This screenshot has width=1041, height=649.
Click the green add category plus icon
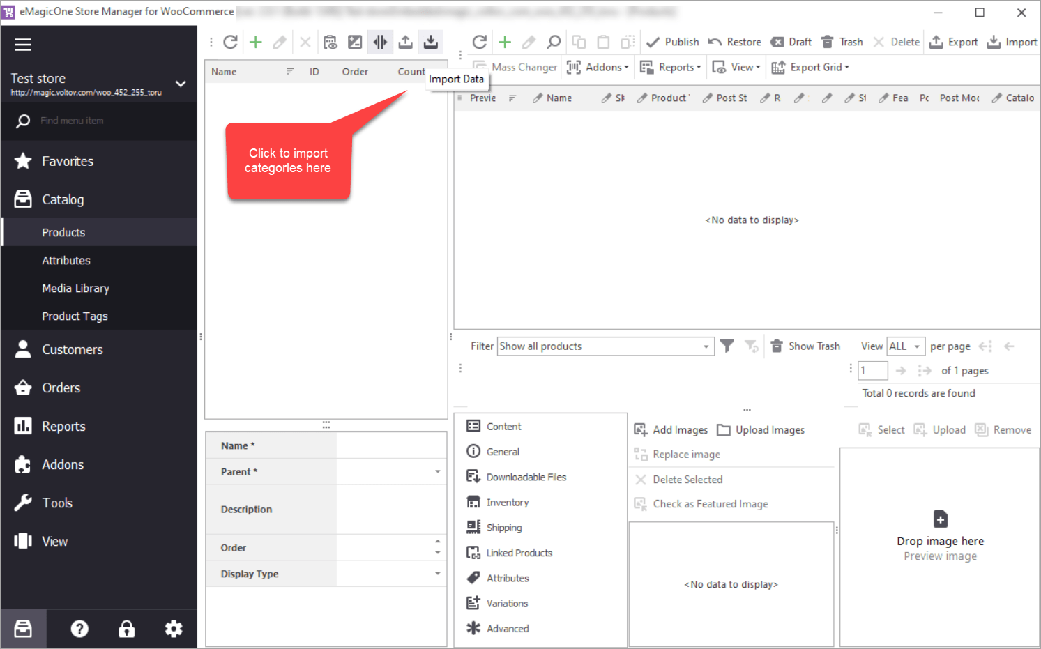pyautogui.click(x=256, y=42)
